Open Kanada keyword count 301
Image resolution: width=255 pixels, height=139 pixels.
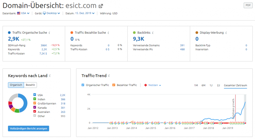[63, 108]
